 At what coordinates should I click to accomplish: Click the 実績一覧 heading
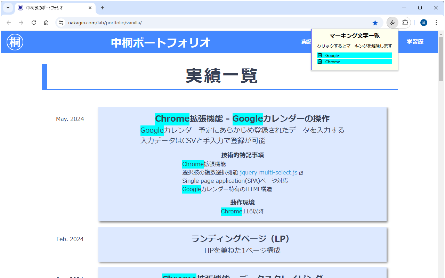(222, 75)
